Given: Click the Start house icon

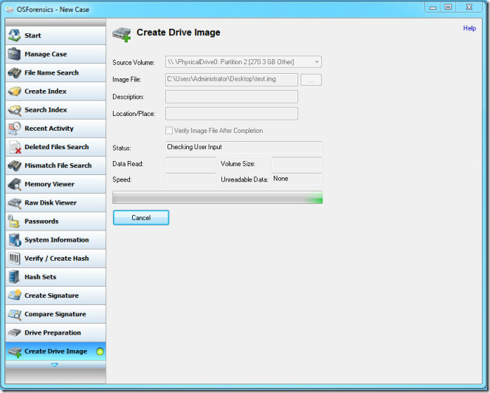Looking at the screenshot, I should [x=14, y=35].
